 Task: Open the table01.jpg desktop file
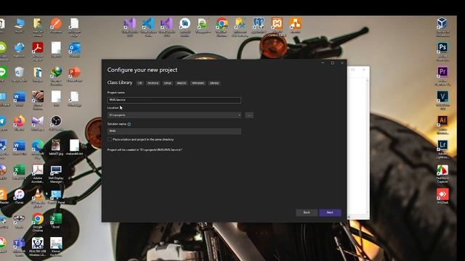click(56, 147)
